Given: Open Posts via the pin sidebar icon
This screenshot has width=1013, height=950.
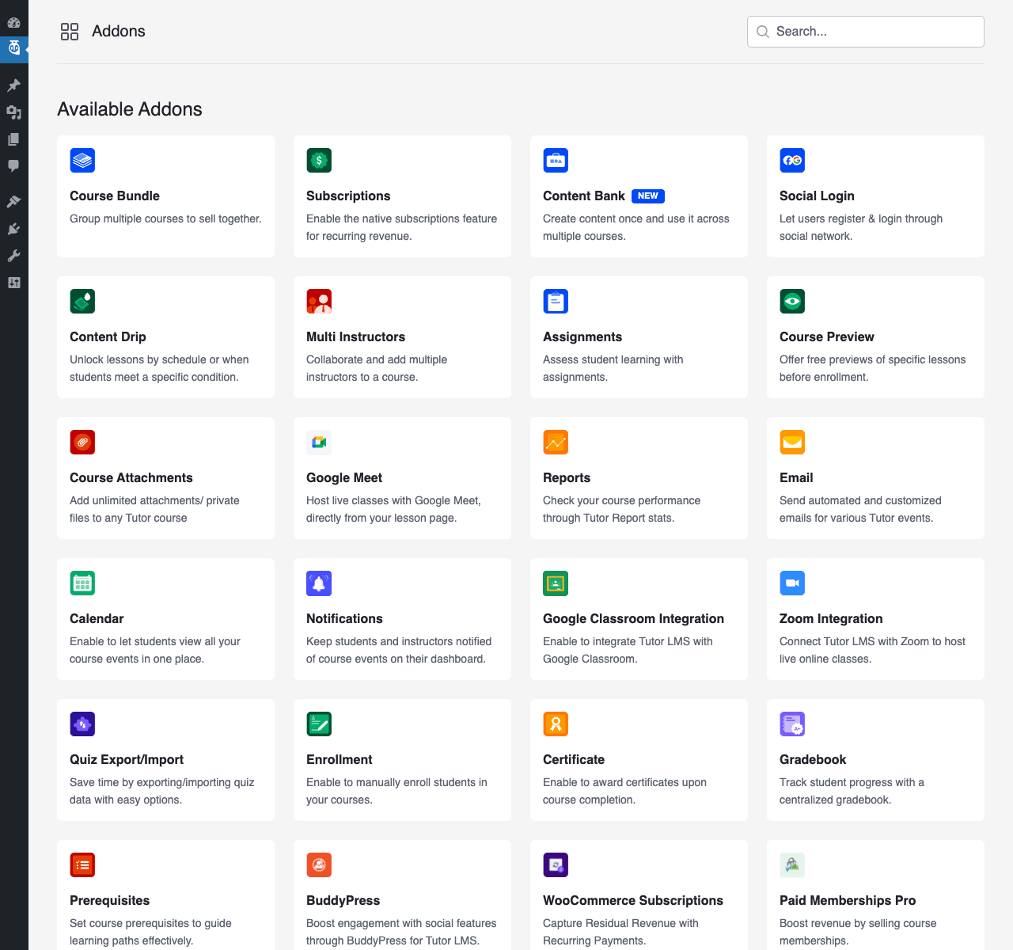Looking at the screenshot, I should tap(13, 85).
